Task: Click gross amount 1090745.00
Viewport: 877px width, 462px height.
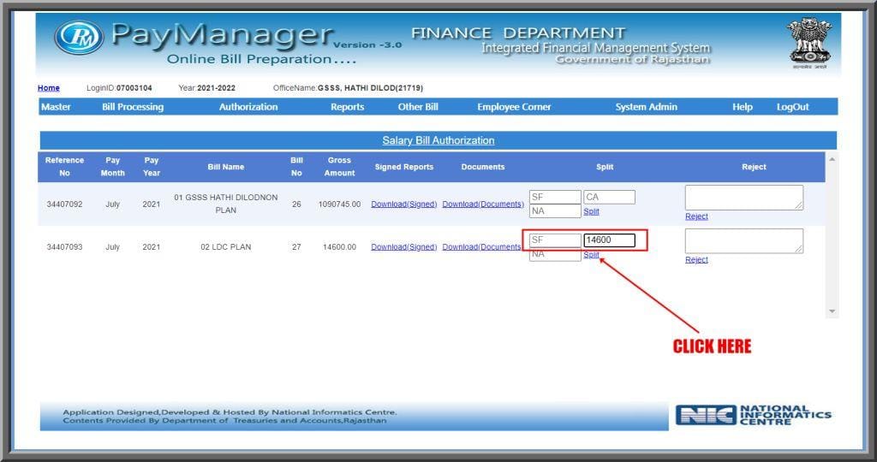Action: [x=339, y=204]
